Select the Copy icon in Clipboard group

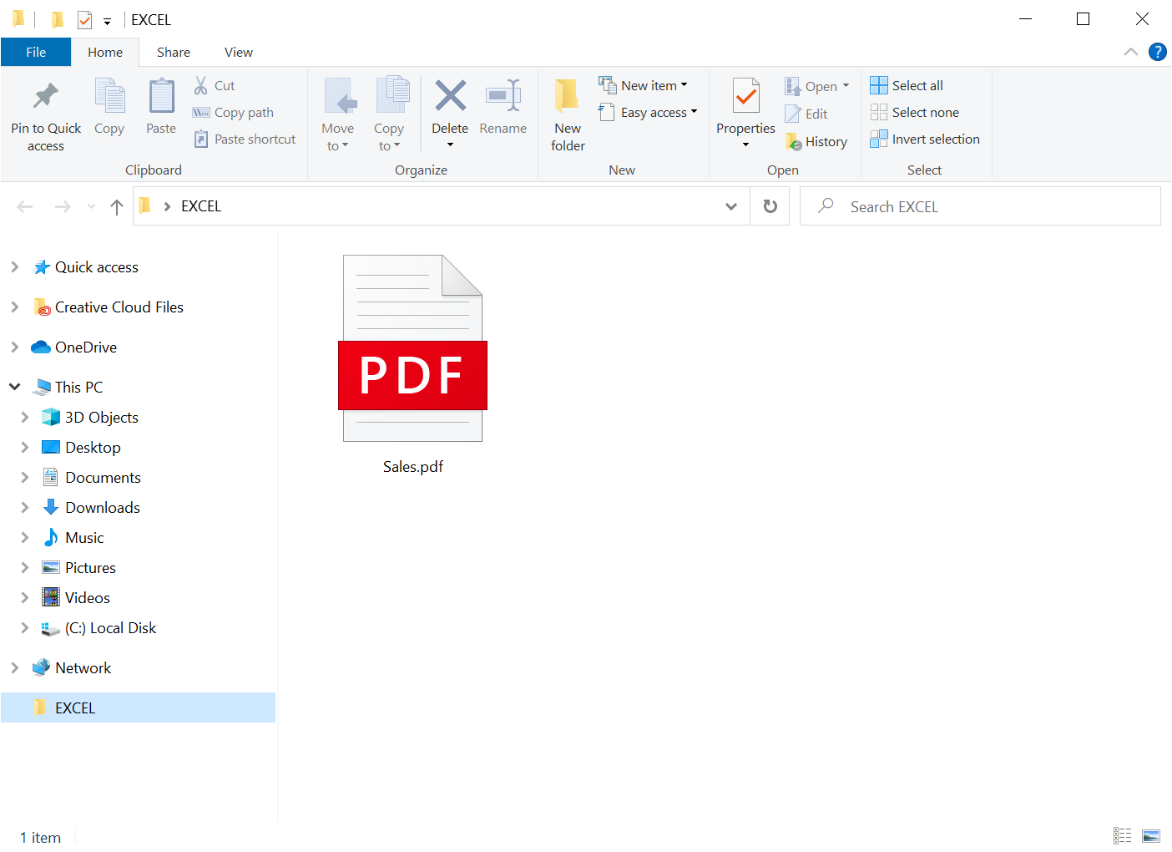109,104
